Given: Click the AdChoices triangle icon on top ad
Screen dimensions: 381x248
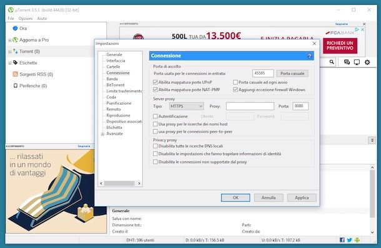Looking at the screenshot, I should click(357, 29).
